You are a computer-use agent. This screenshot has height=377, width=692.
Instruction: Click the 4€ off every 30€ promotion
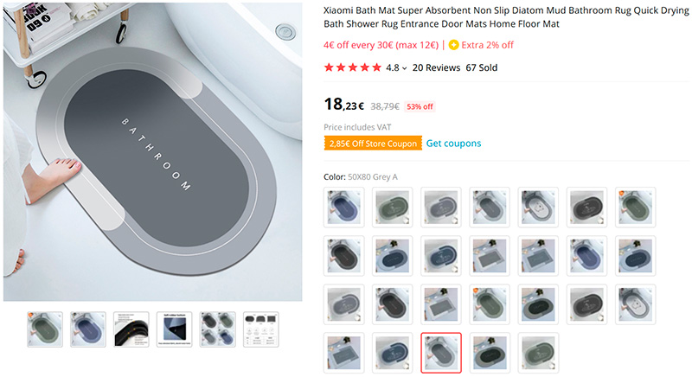381,45
